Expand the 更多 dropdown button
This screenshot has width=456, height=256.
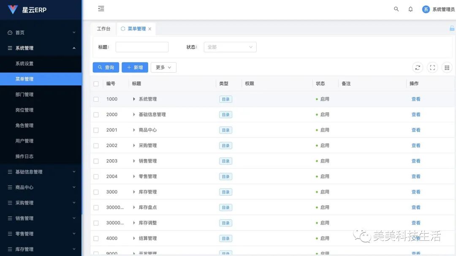tap(163, 67)
